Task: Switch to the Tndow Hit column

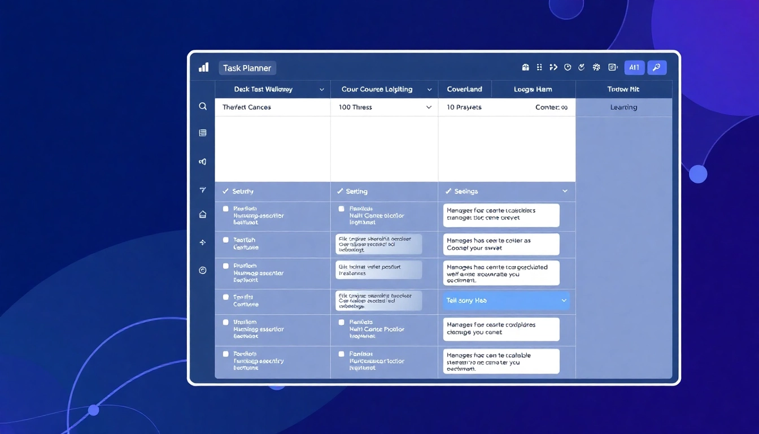Action: point(623,89)
